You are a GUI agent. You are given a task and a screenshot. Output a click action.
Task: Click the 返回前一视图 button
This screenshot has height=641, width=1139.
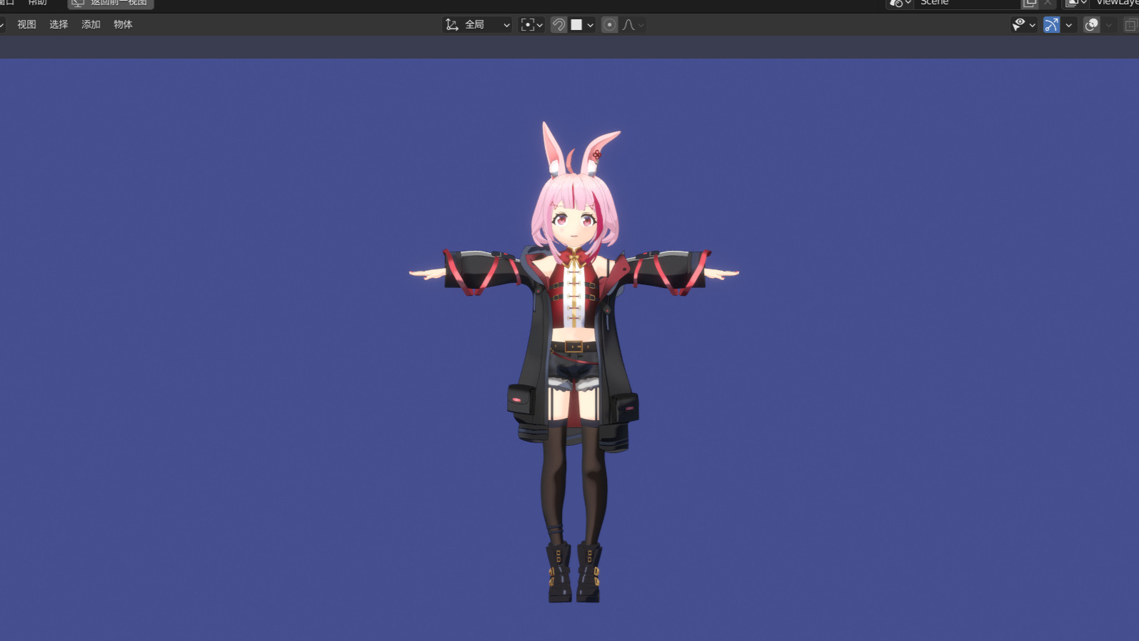tap(111, 3)
